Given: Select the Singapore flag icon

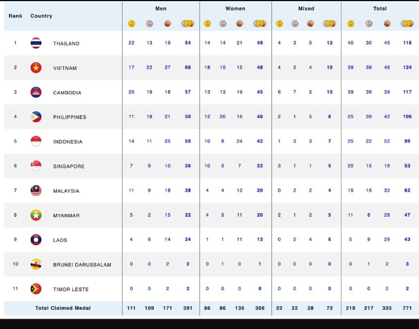Looking at the screenshot, I should point(36,166).
